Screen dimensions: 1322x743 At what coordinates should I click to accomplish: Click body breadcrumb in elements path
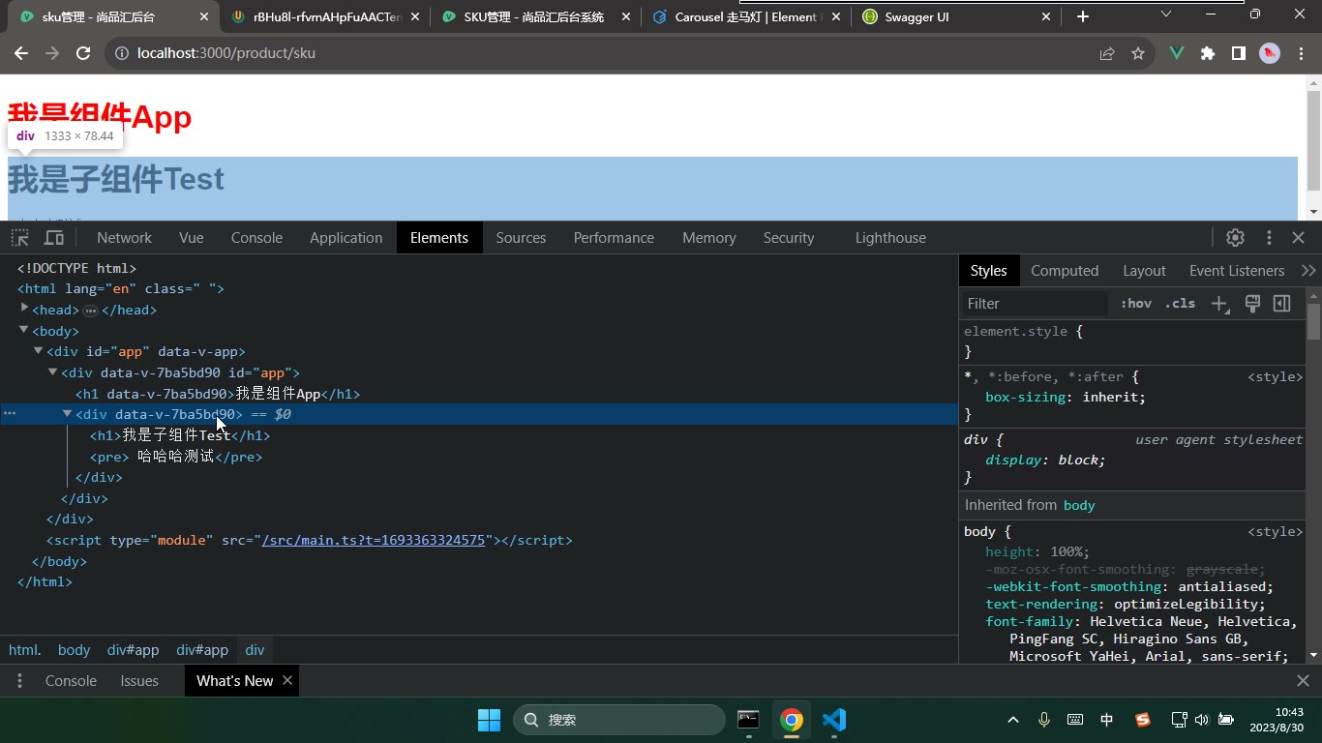point(74,650)
